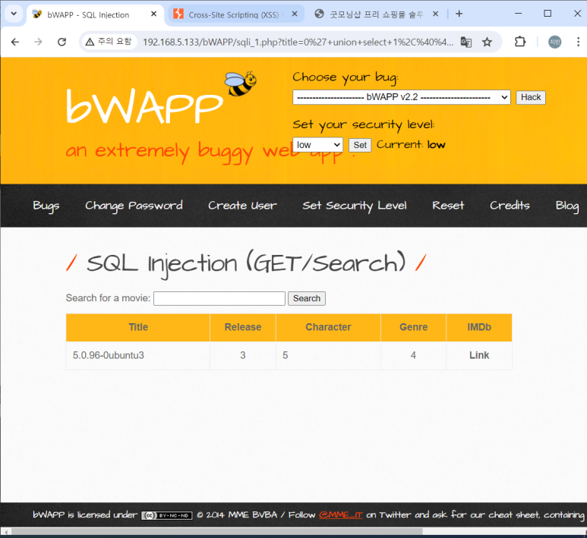Click the Character column header

[x=328, y=327]
